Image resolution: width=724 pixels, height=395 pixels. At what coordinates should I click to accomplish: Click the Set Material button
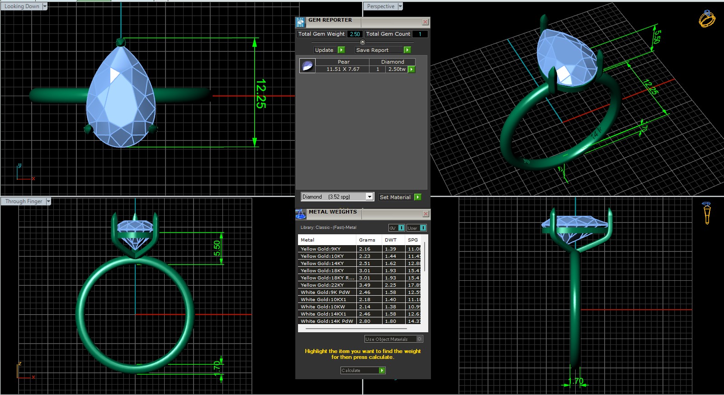(x=400, y=197)
